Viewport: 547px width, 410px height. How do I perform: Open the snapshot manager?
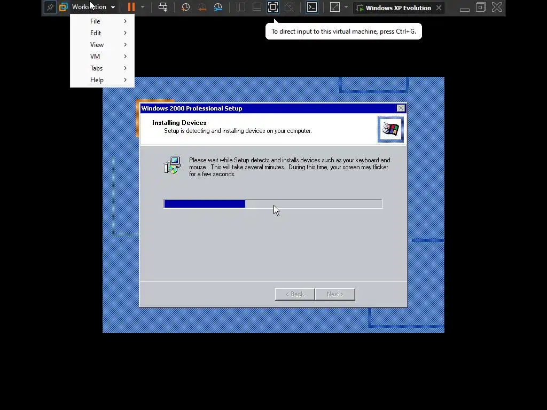[x=218, y=7]
